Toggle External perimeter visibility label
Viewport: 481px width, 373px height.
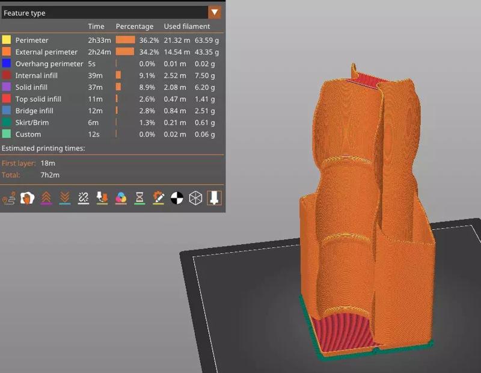click(46, 52)
